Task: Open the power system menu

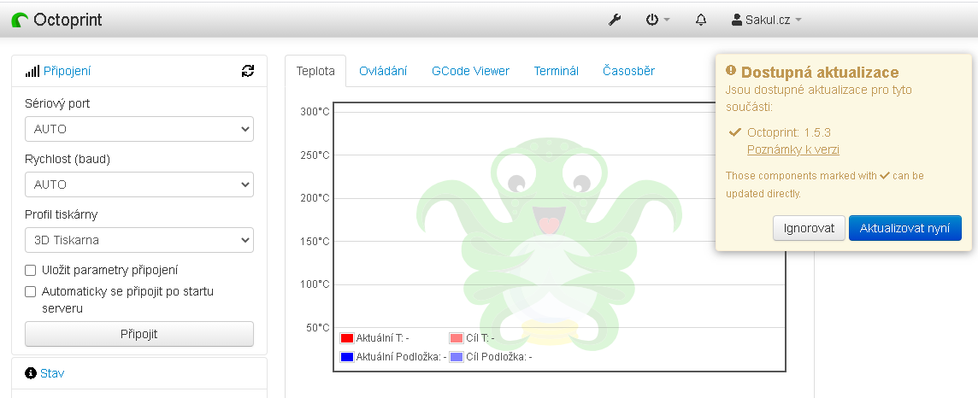Action: [x=657, y=20]
